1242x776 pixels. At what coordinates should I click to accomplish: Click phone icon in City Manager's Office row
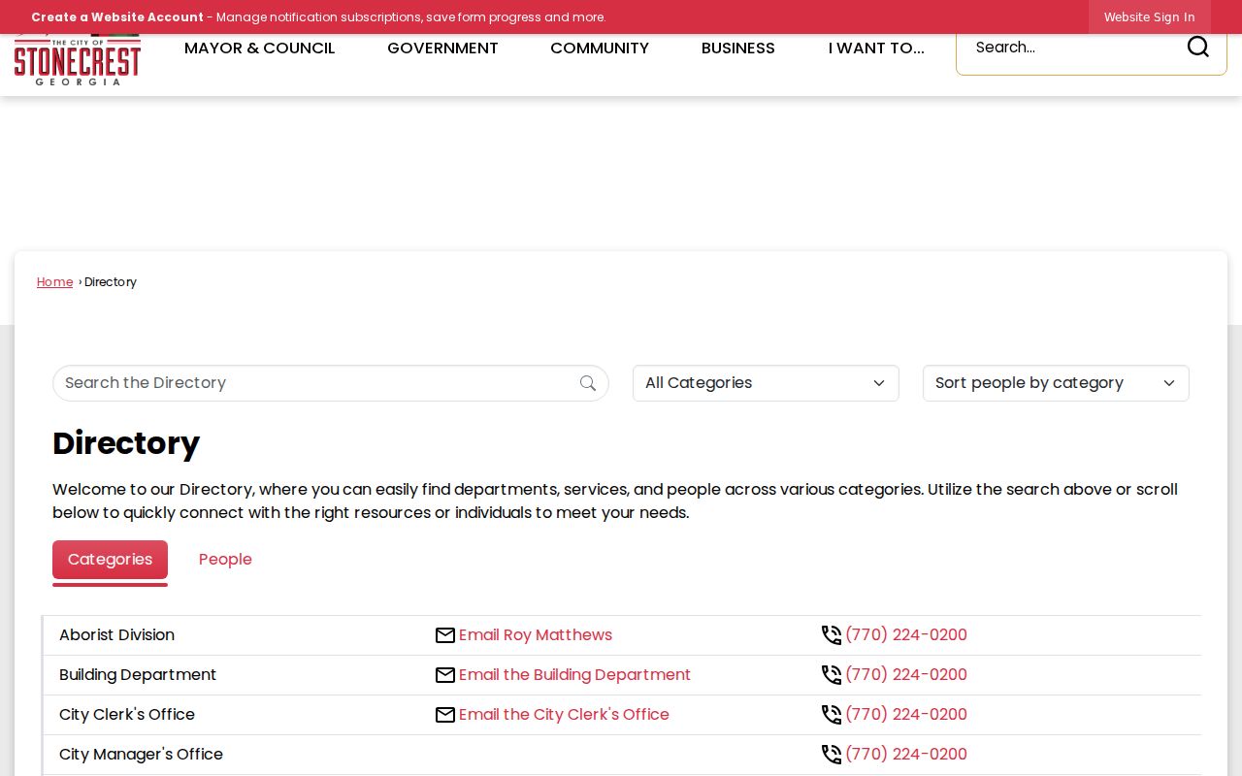coord(832,755)
